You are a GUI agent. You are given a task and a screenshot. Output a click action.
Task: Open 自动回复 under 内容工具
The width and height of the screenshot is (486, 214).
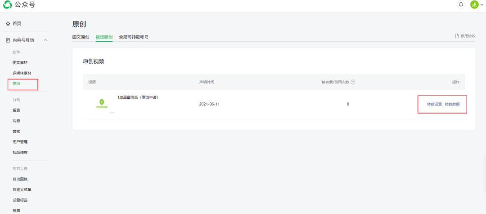click(x=20, y=179)
